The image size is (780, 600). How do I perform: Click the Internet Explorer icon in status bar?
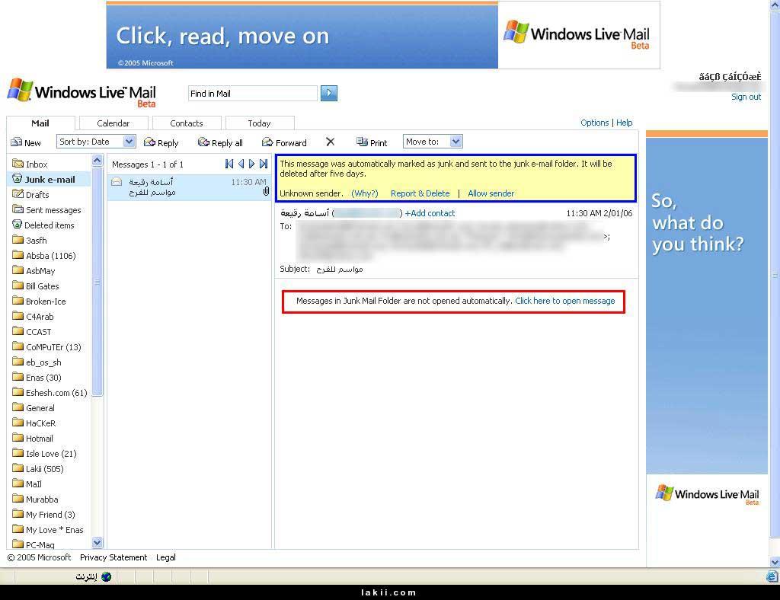tap(772, 576)
